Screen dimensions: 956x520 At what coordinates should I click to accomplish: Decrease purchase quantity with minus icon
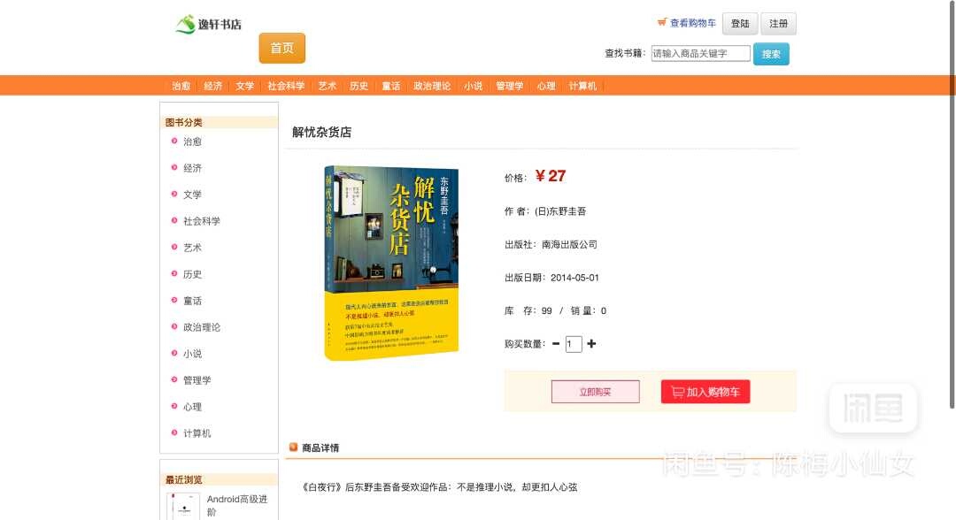click(x=556, y=344)
